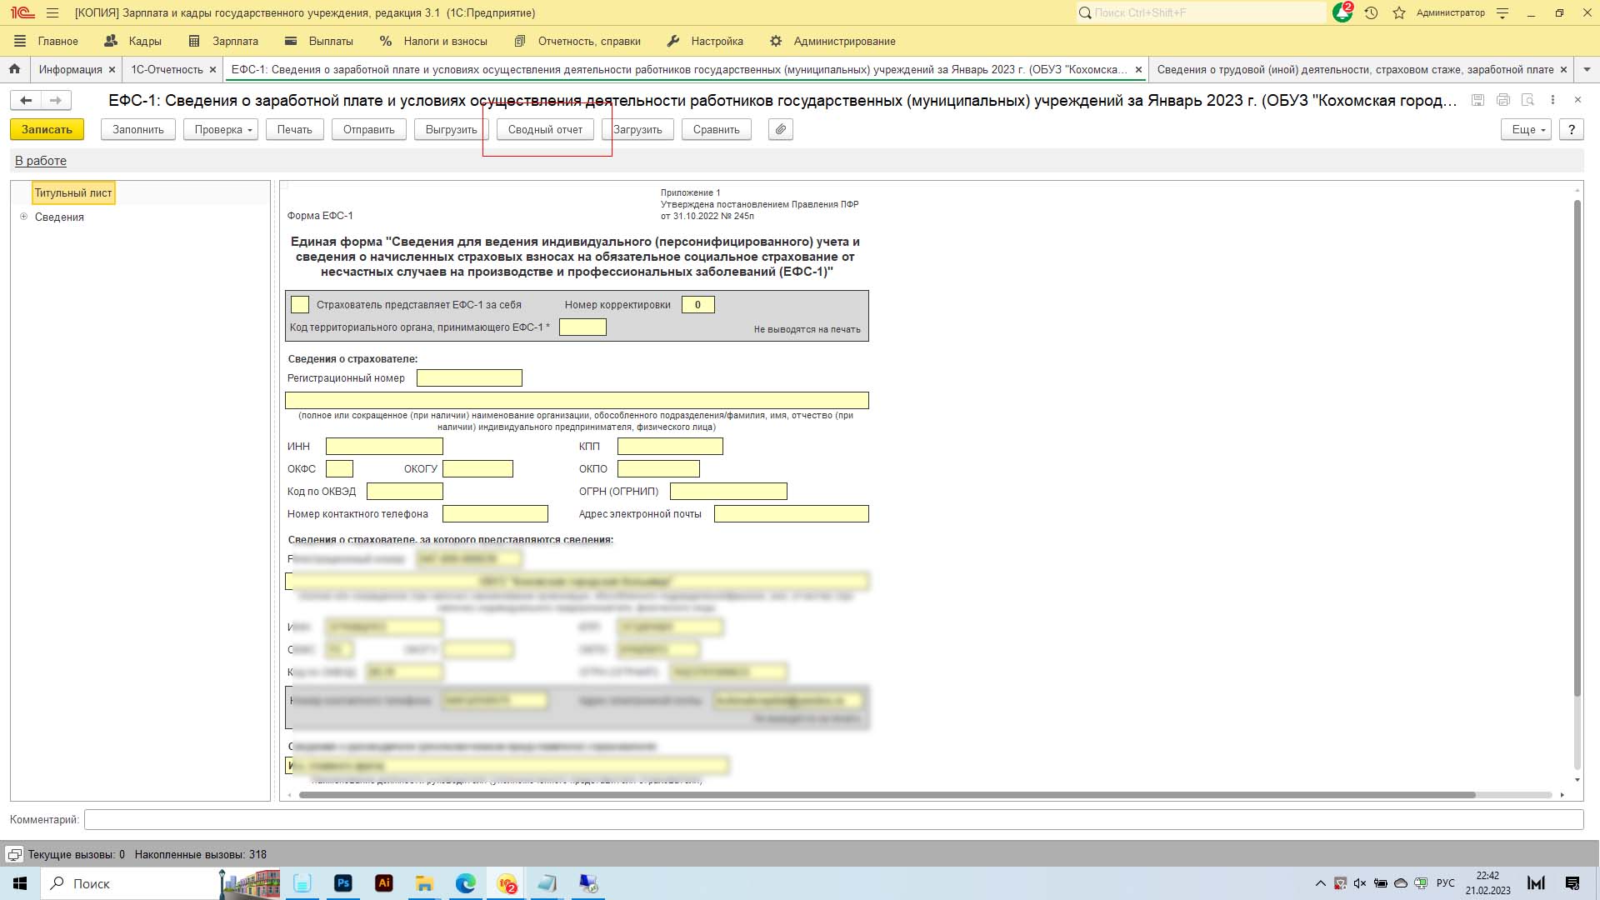Click the Заполнить button
Screen dimensions: 1600x900
coord(138,129)
